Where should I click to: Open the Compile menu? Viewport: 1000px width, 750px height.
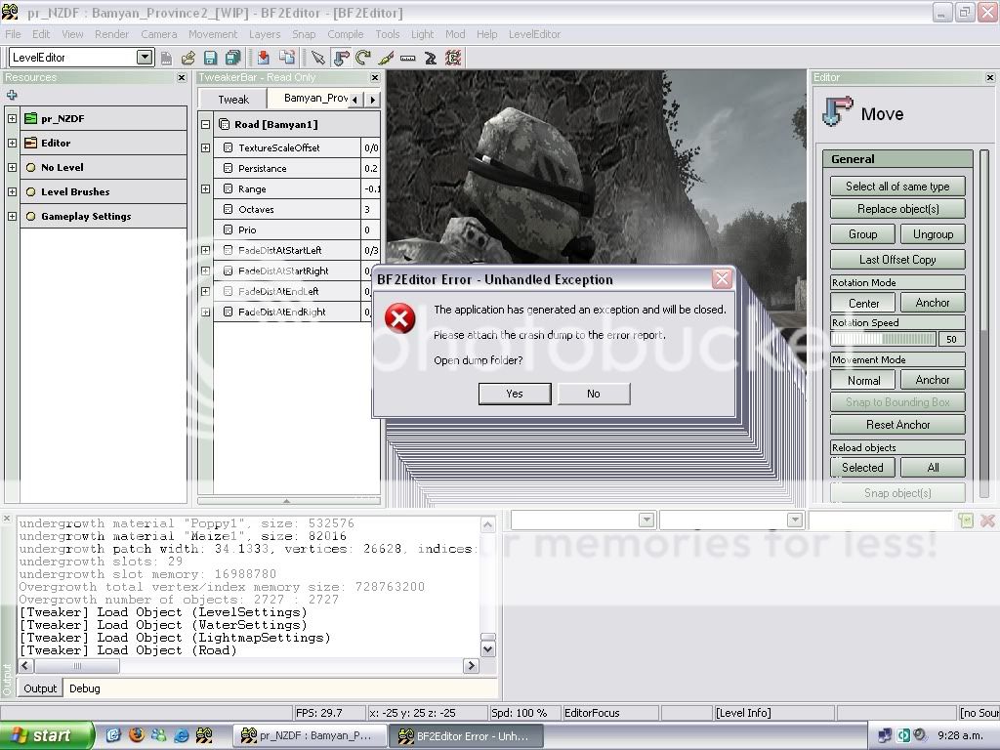(345, 34)
